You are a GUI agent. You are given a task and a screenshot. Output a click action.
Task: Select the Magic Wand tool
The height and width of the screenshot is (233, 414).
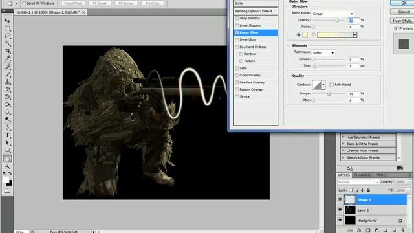click(7, 43)
